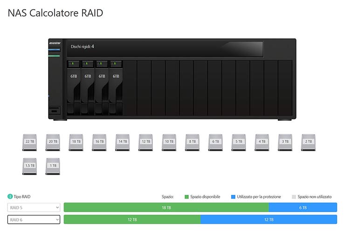345x234 pixels.
Task: Select the 1.5 TB disk icon
Action: 30,165
